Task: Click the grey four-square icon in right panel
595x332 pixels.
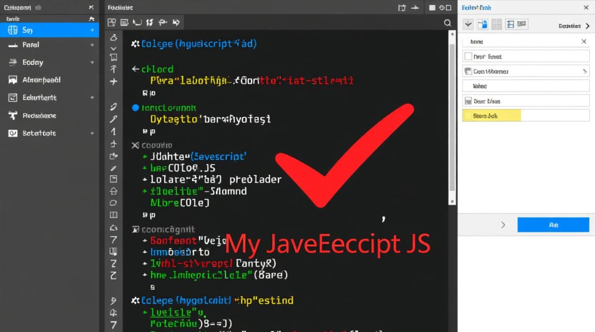Action: pos(497,24)
